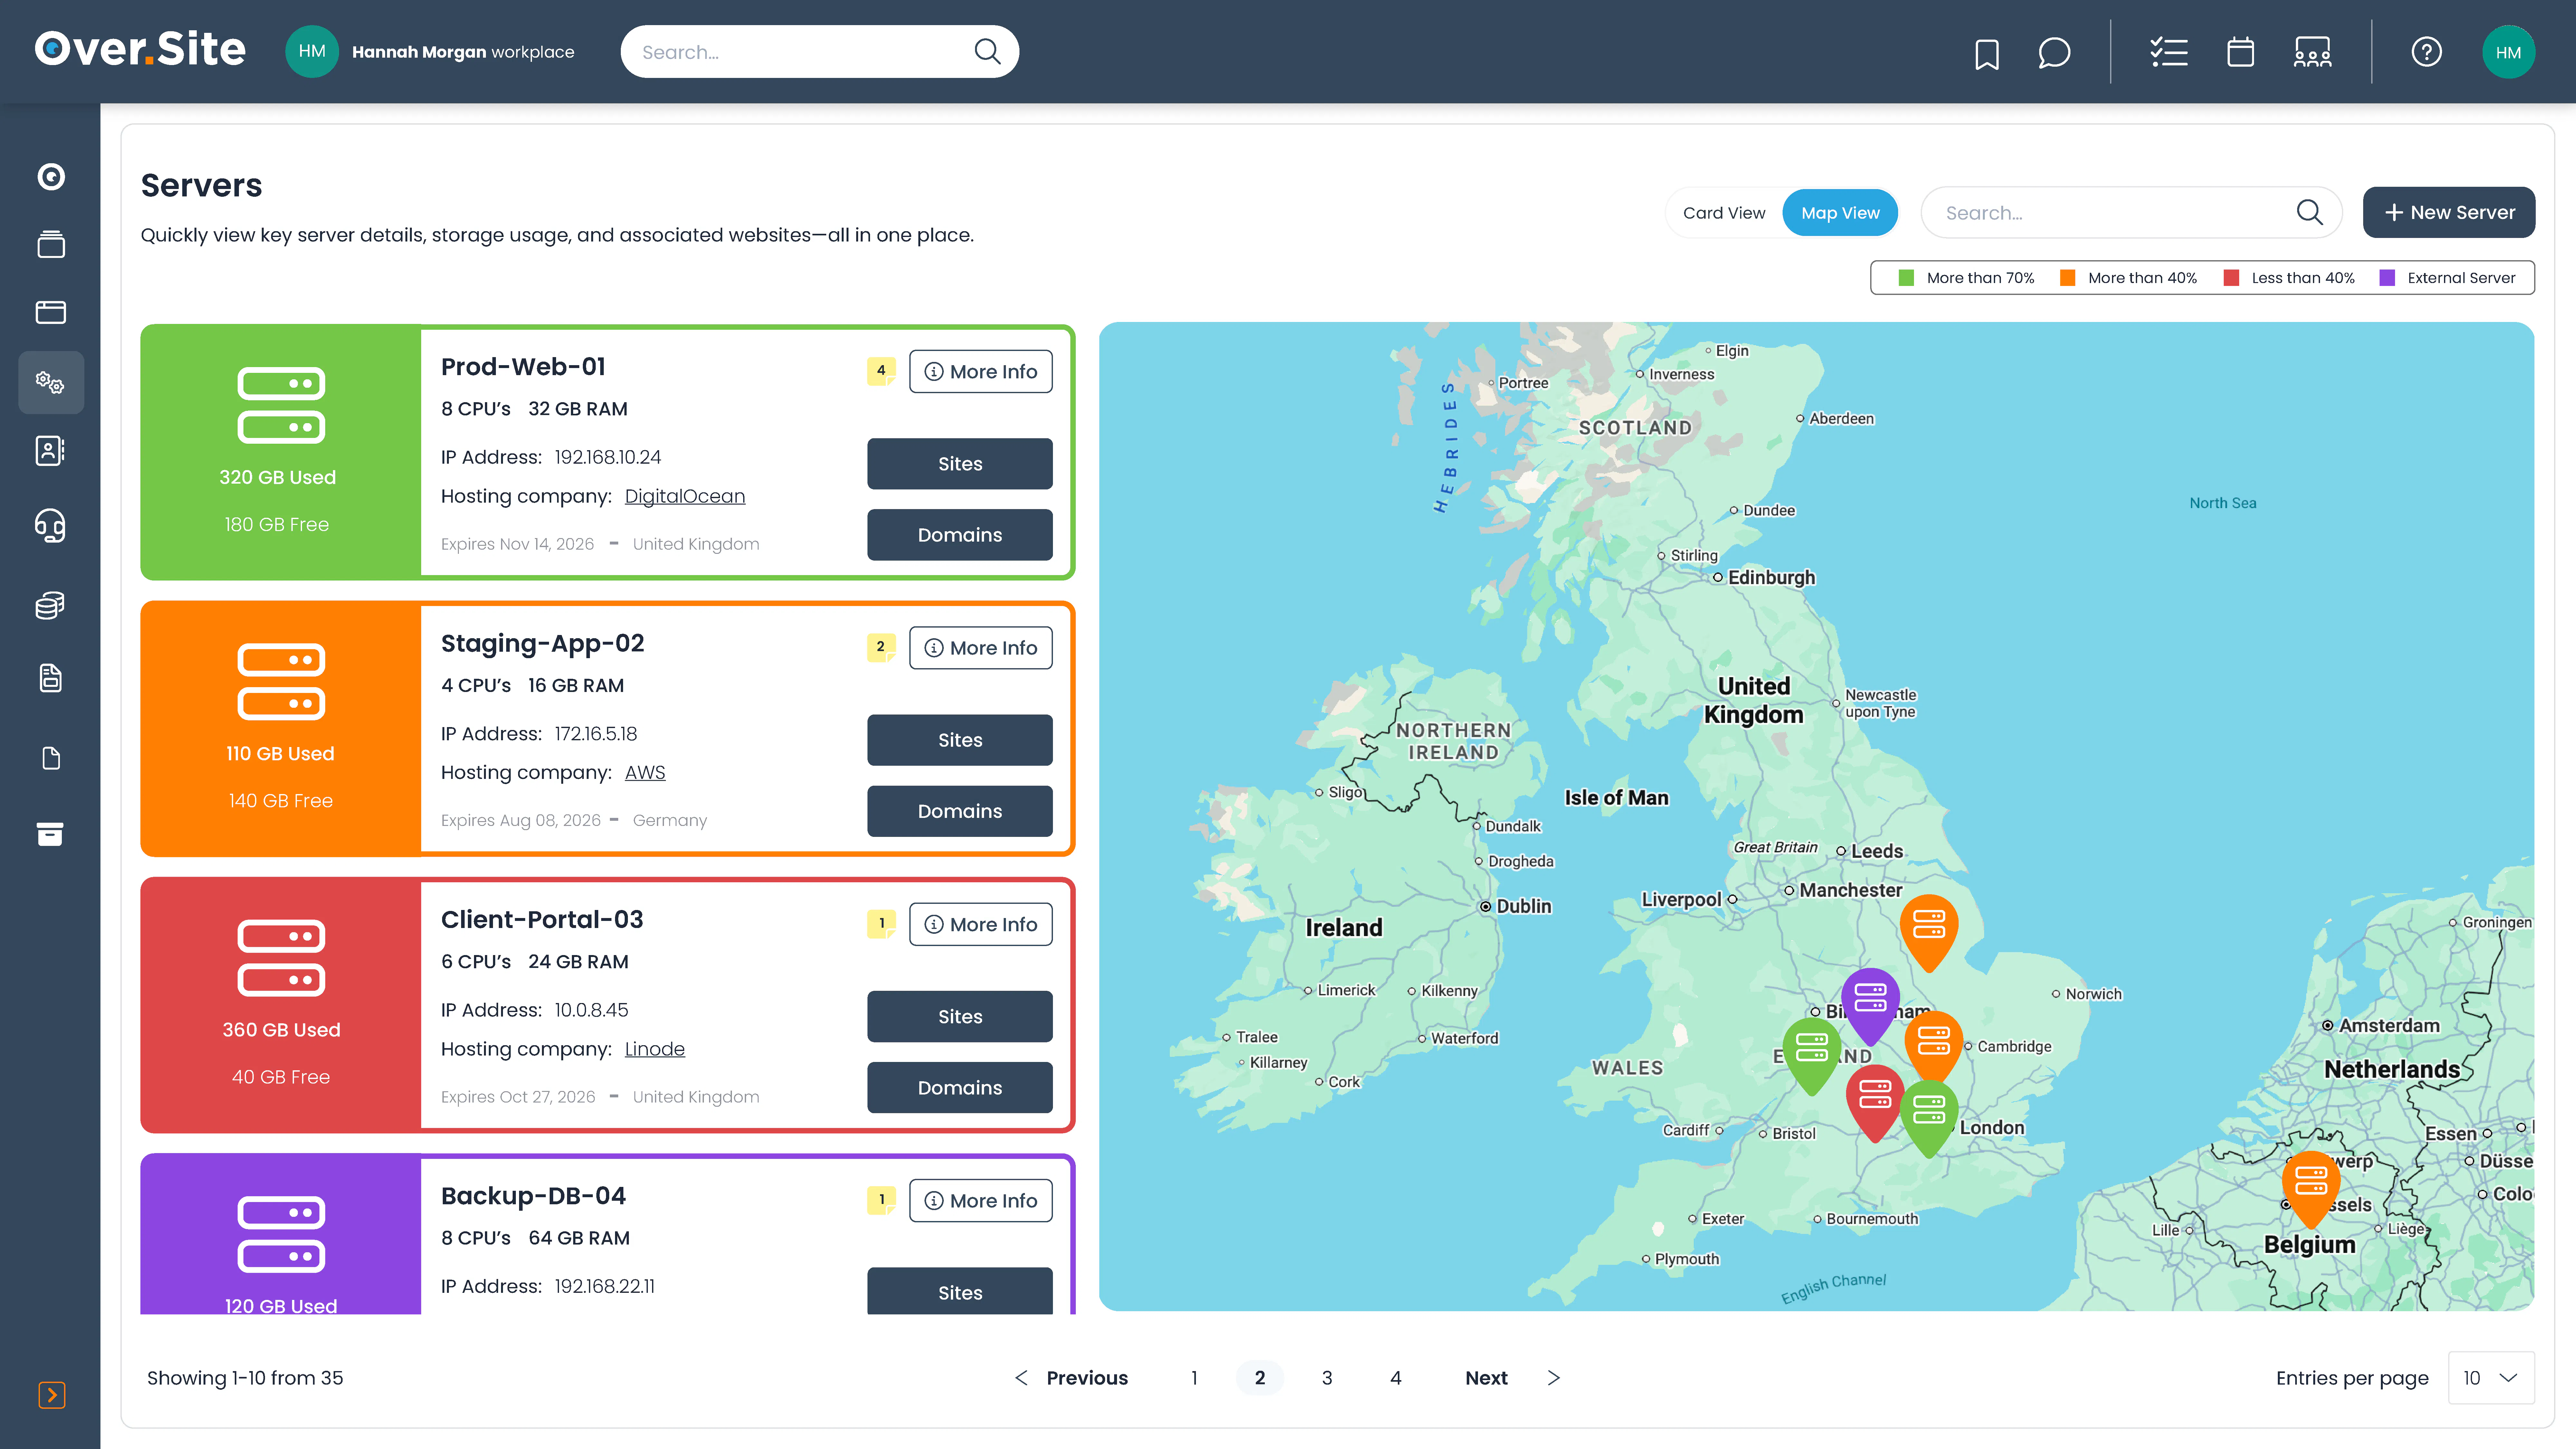
Task: Click the notes badge on Prod-Web-01
Action: pos(881,371)
